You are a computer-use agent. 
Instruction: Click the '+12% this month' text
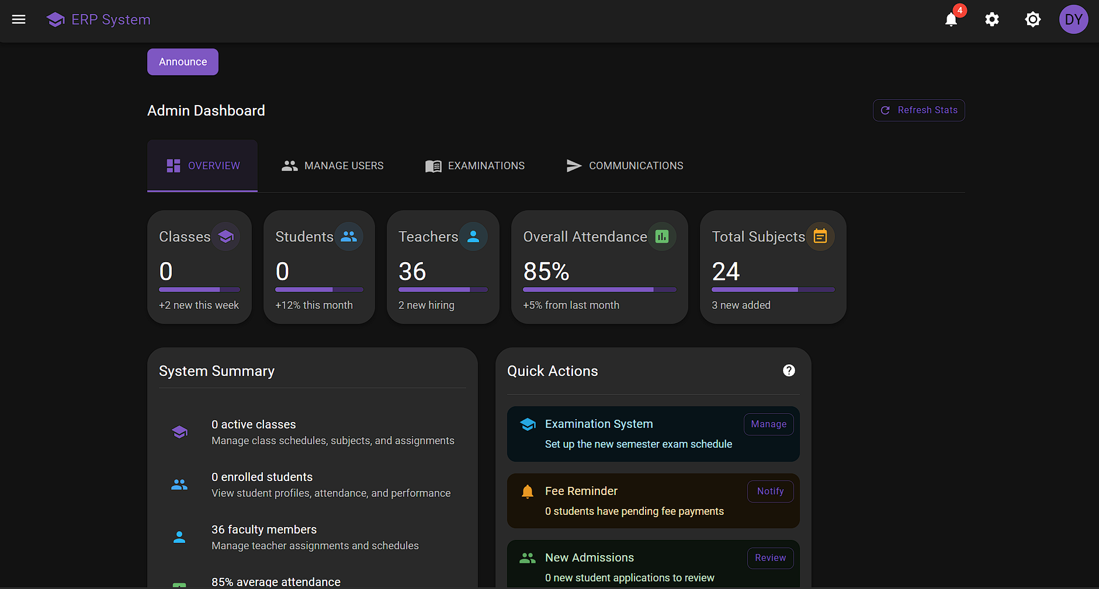click(x=314, y=305)
